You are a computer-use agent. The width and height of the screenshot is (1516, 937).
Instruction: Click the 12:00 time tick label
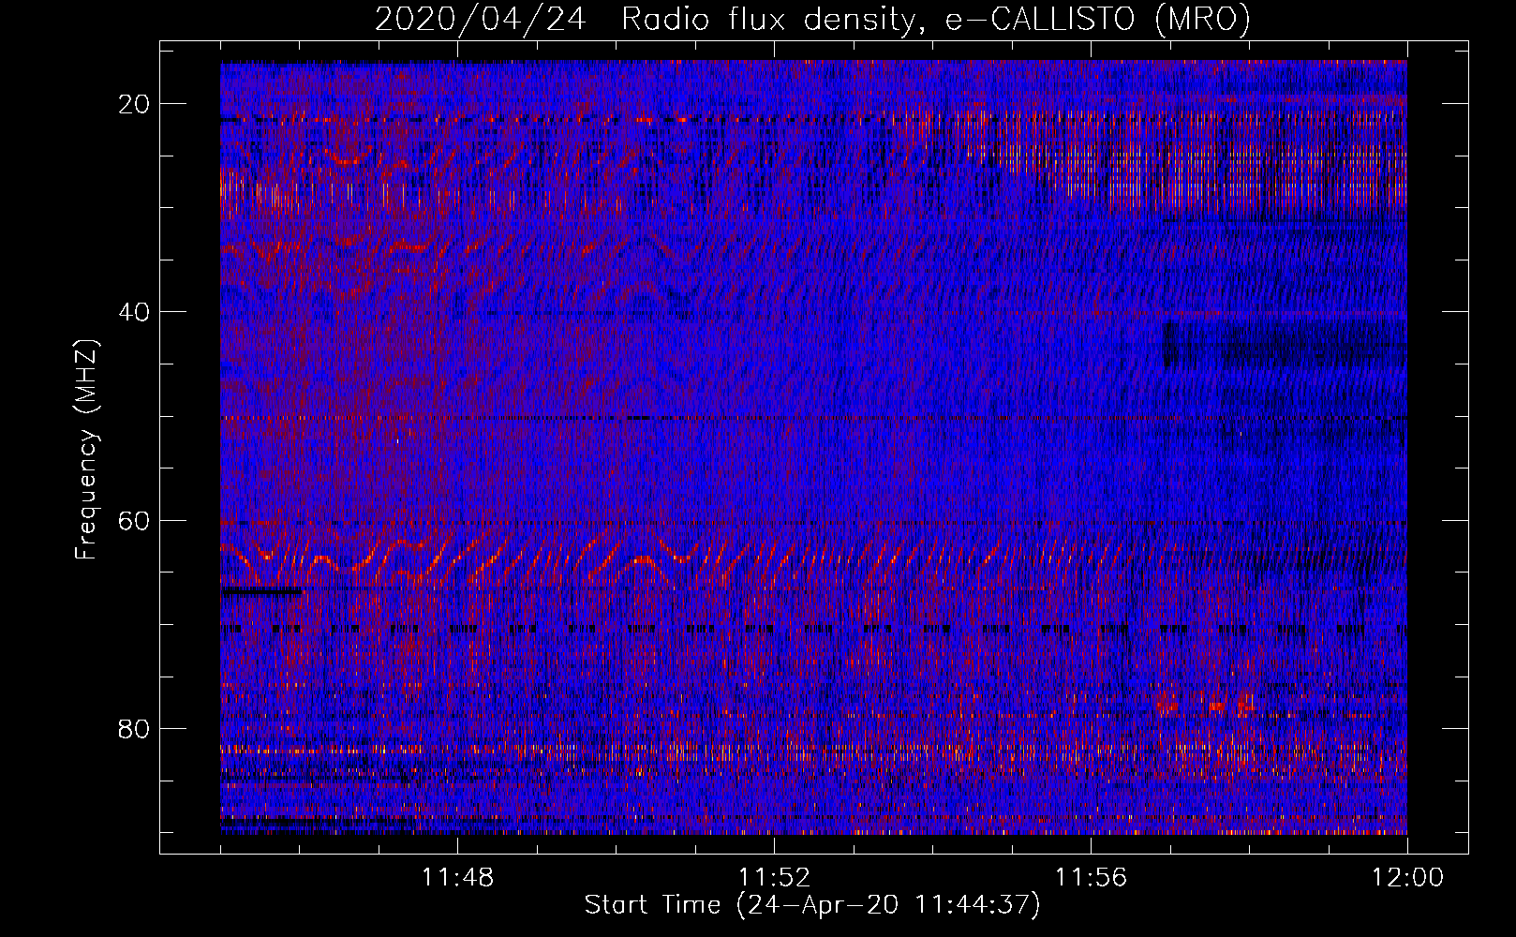(1407, 878)
